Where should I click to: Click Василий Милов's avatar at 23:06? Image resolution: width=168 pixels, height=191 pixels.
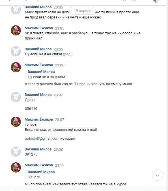pyautogui.click(x=16, y=51)
